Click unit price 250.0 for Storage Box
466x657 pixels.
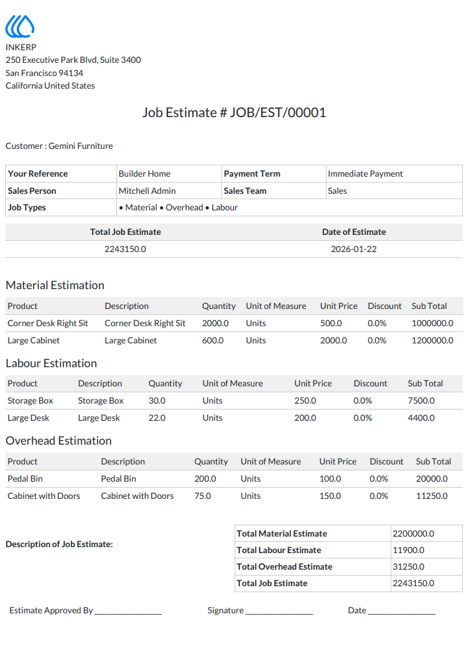(305, 400)
